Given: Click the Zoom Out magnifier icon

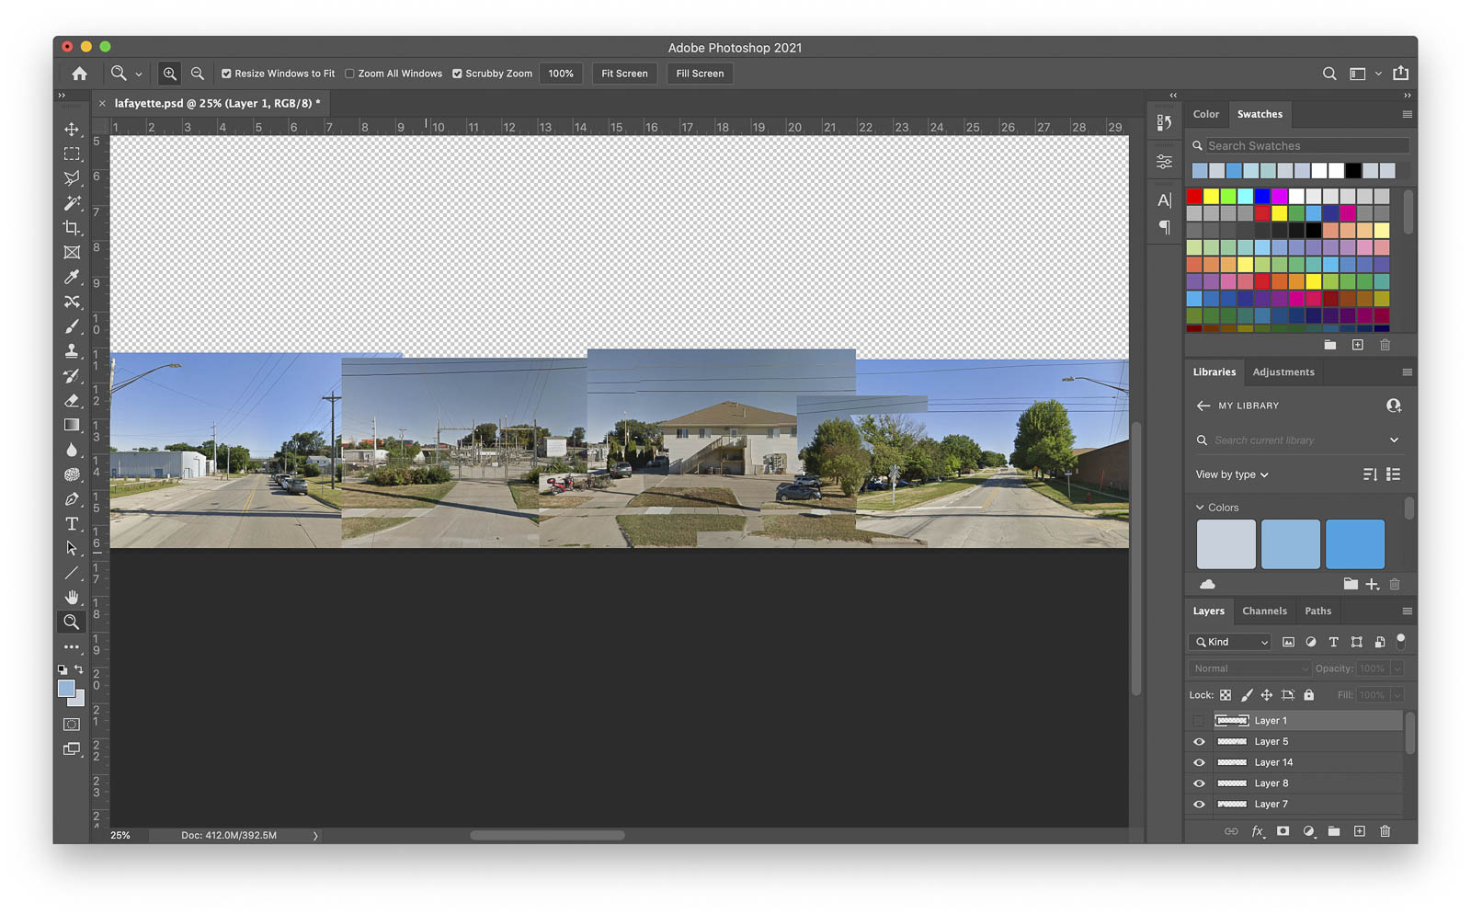Looking at the screenshot, I should pos(197,74).
